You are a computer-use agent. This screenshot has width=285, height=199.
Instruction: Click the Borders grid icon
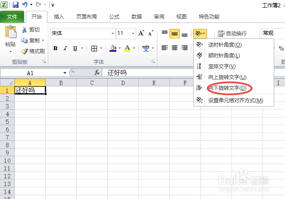tap(94, 49)
